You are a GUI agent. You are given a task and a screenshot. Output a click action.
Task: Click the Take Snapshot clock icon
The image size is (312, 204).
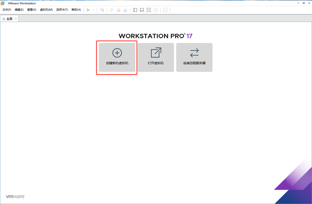pos(112,10)
